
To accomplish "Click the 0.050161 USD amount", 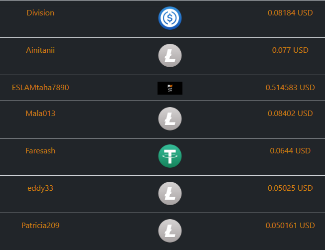I will click(290, 226).
